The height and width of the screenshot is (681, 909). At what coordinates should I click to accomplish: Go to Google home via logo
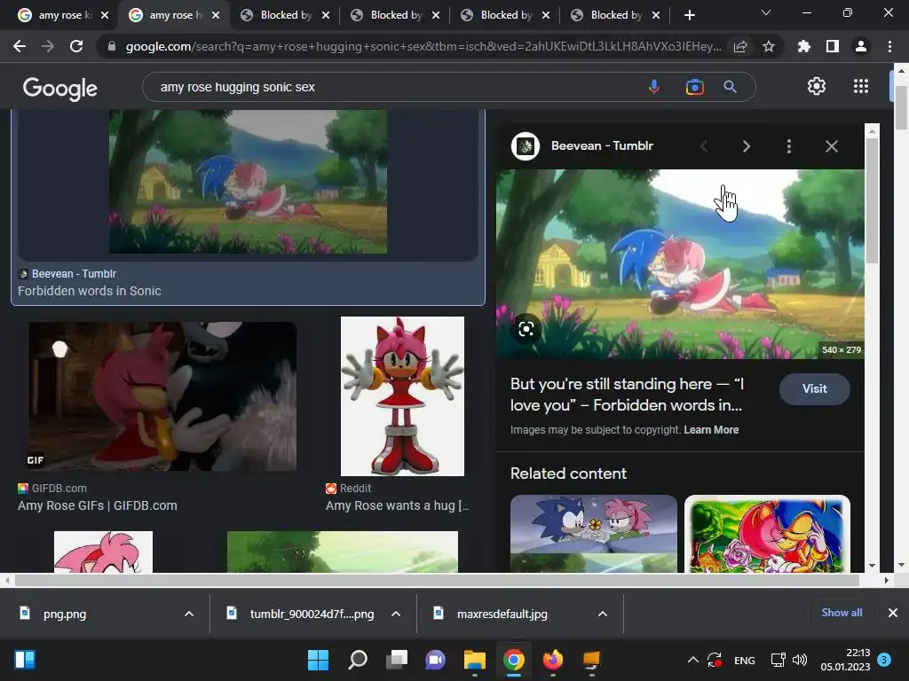tap(59, 88)
